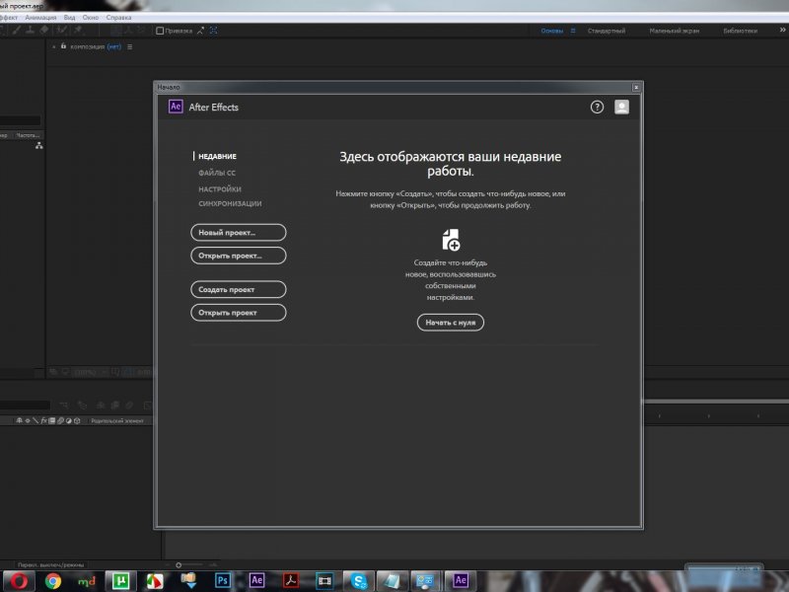
Task: Click the Открыть проект... button with ellipsis
Action: [239, 256]
